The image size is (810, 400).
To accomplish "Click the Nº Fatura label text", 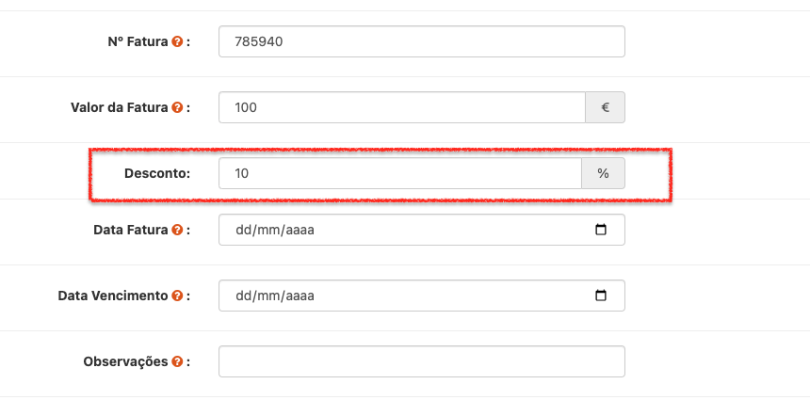I will click(138, 42).
